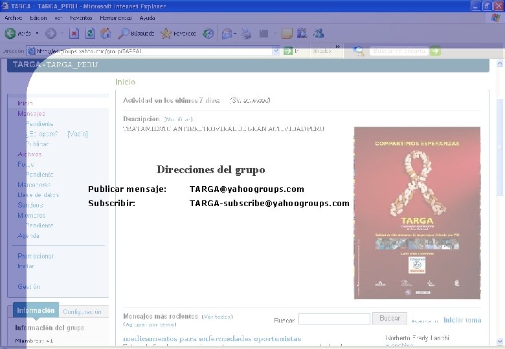Open Agenda in the sidebar
This screenshot has width=505, height=349.
point(28,236)
